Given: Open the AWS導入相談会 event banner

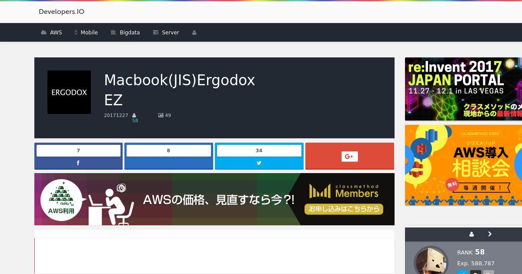Looking at the screenshot, I should 463,165.
